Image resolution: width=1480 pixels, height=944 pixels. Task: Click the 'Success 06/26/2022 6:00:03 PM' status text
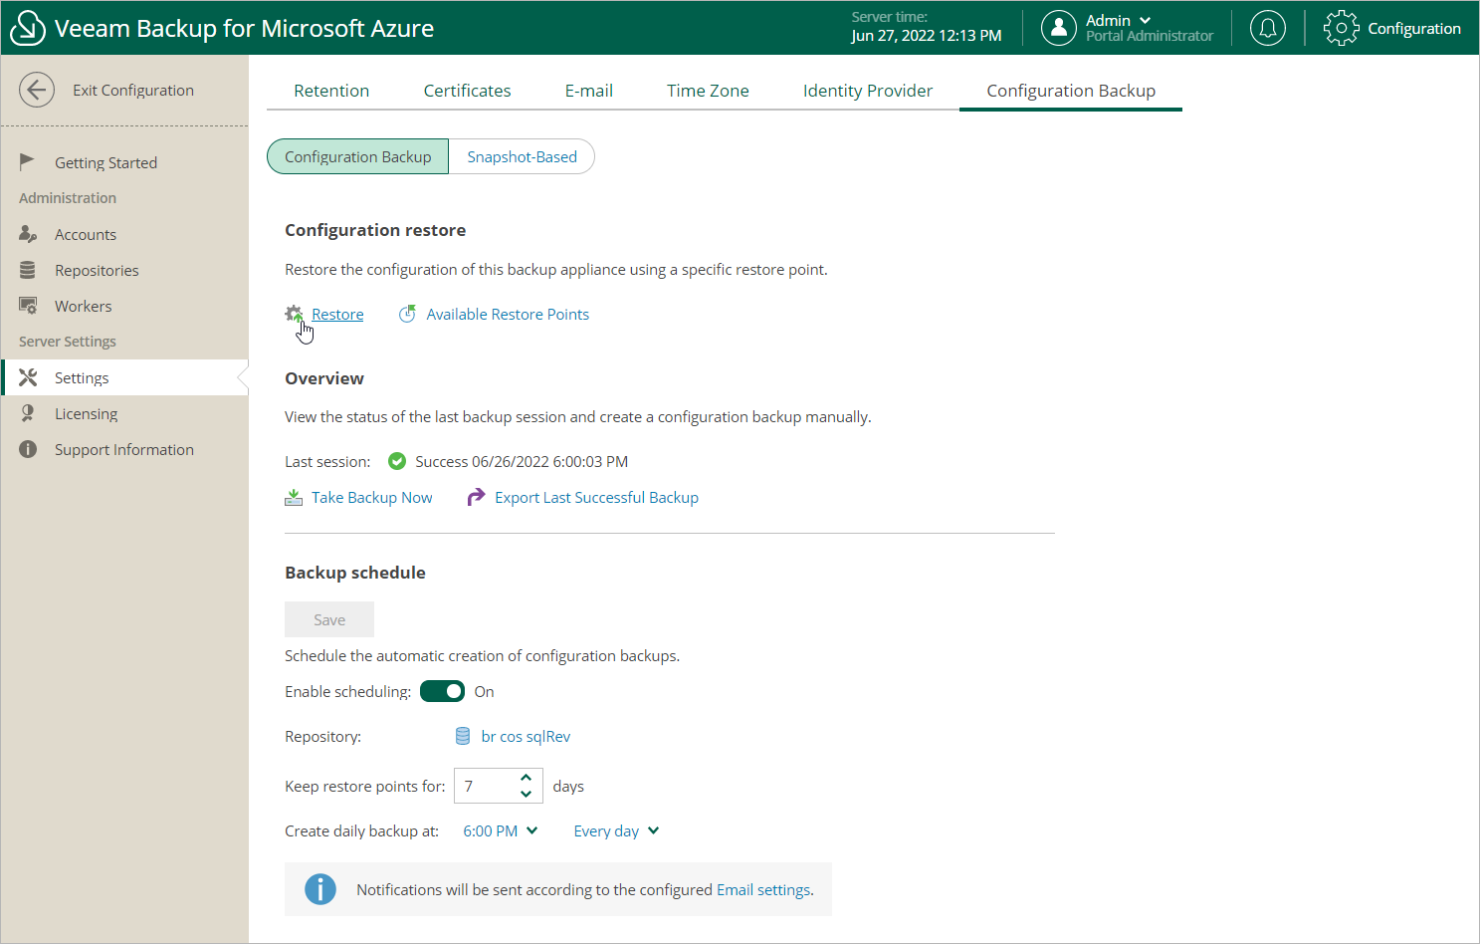click(x=522, y=461)
